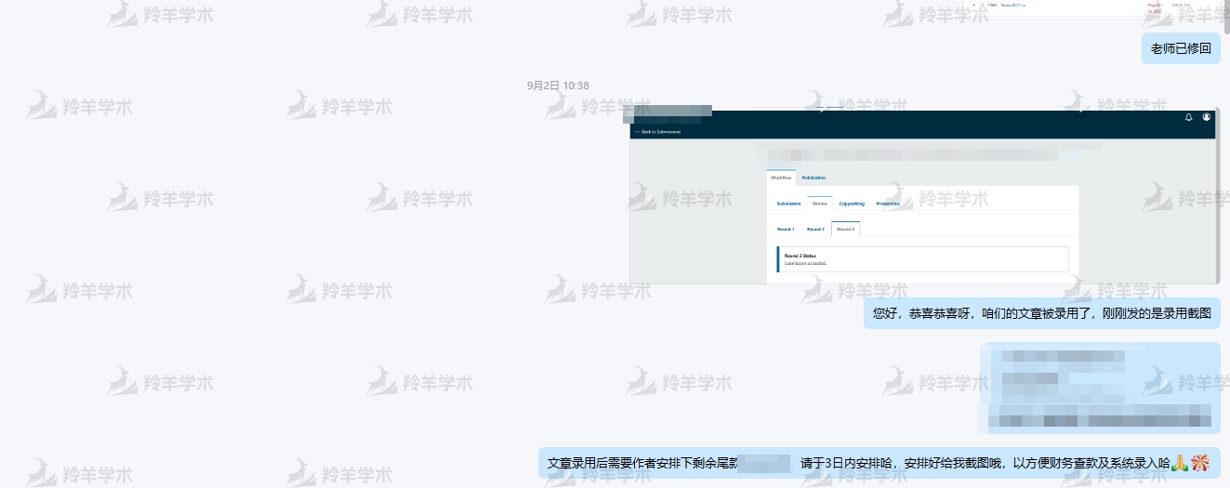The width and height of the screenshot is (1230, 488).
Task: Click the praying hands emoji
Action: [1179, 463]
